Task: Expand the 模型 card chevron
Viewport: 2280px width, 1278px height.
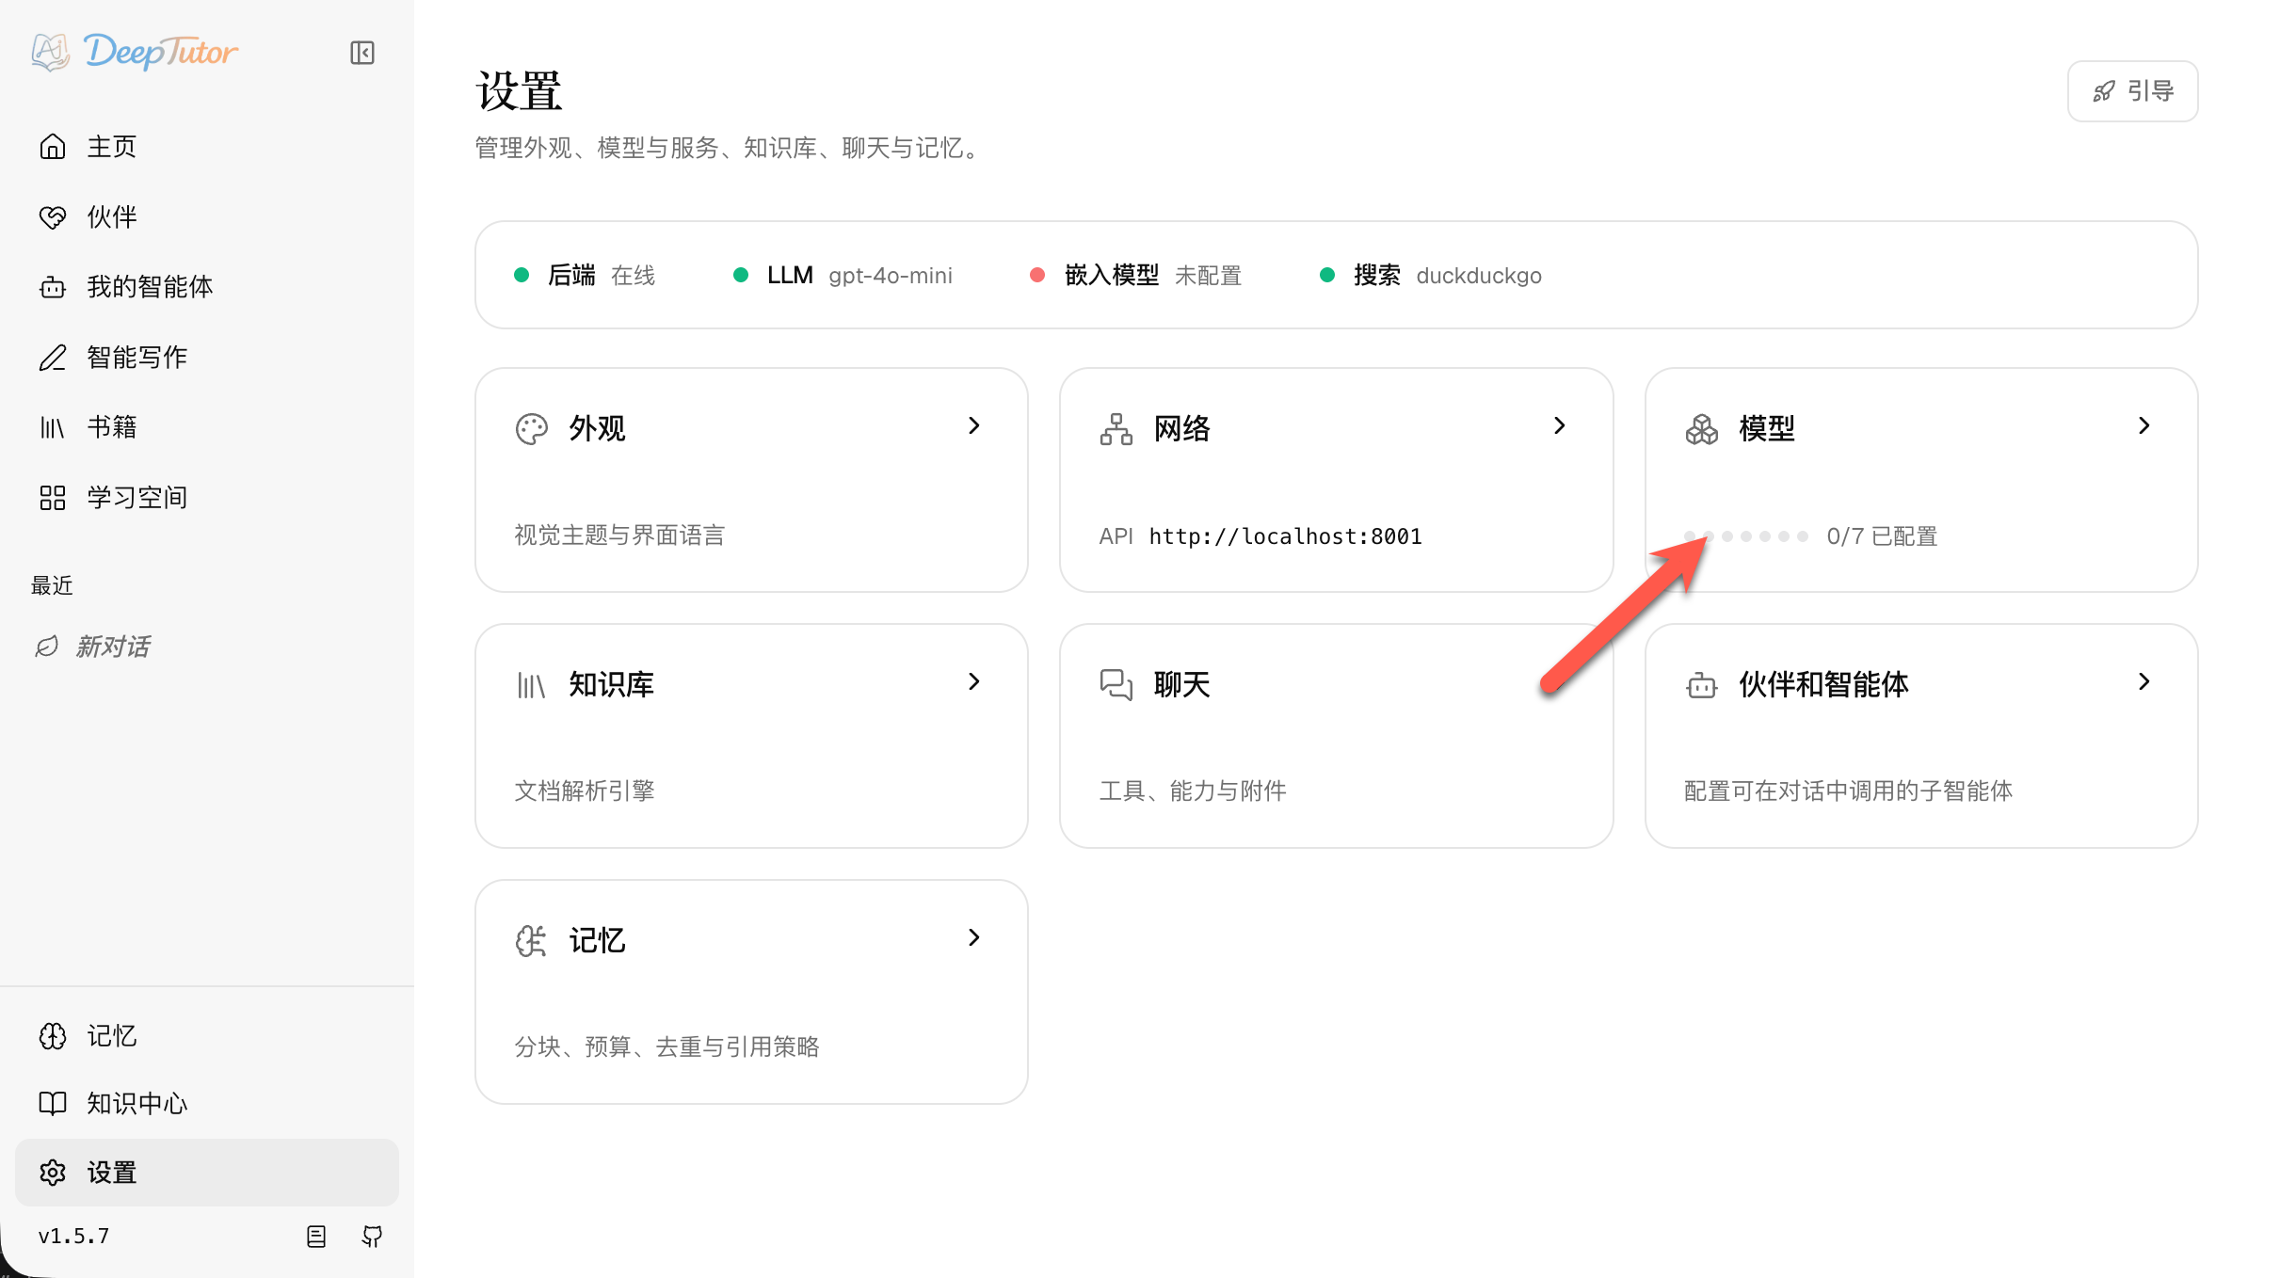Action: pos(2144,425)
